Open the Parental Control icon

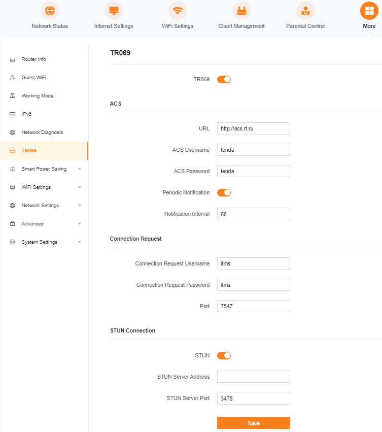305,11
